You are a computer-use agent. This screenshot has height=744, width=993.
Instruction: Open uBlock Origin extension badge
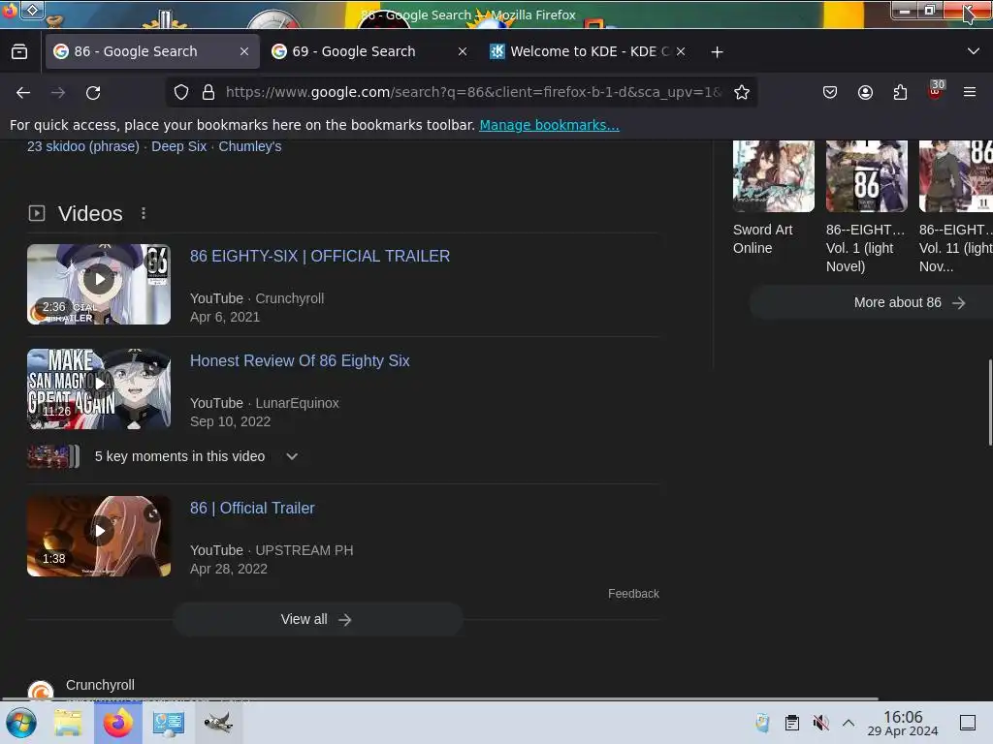tap(936, 90)
